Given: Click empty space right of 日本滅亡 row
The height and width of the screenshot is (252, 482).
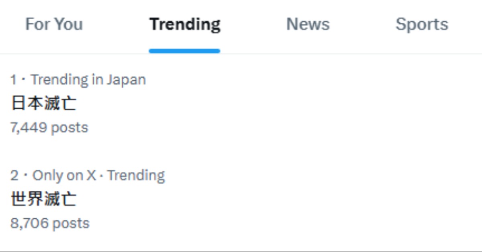Looking at the screenshot, I should (281, 104).
